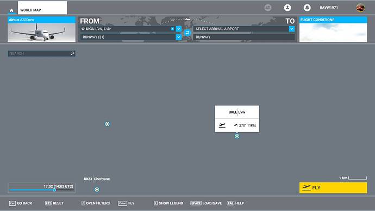The height and width of the screenshot is (211, 375).
Task: Open the multiplayer group icon
Action: tap(268, 8)
